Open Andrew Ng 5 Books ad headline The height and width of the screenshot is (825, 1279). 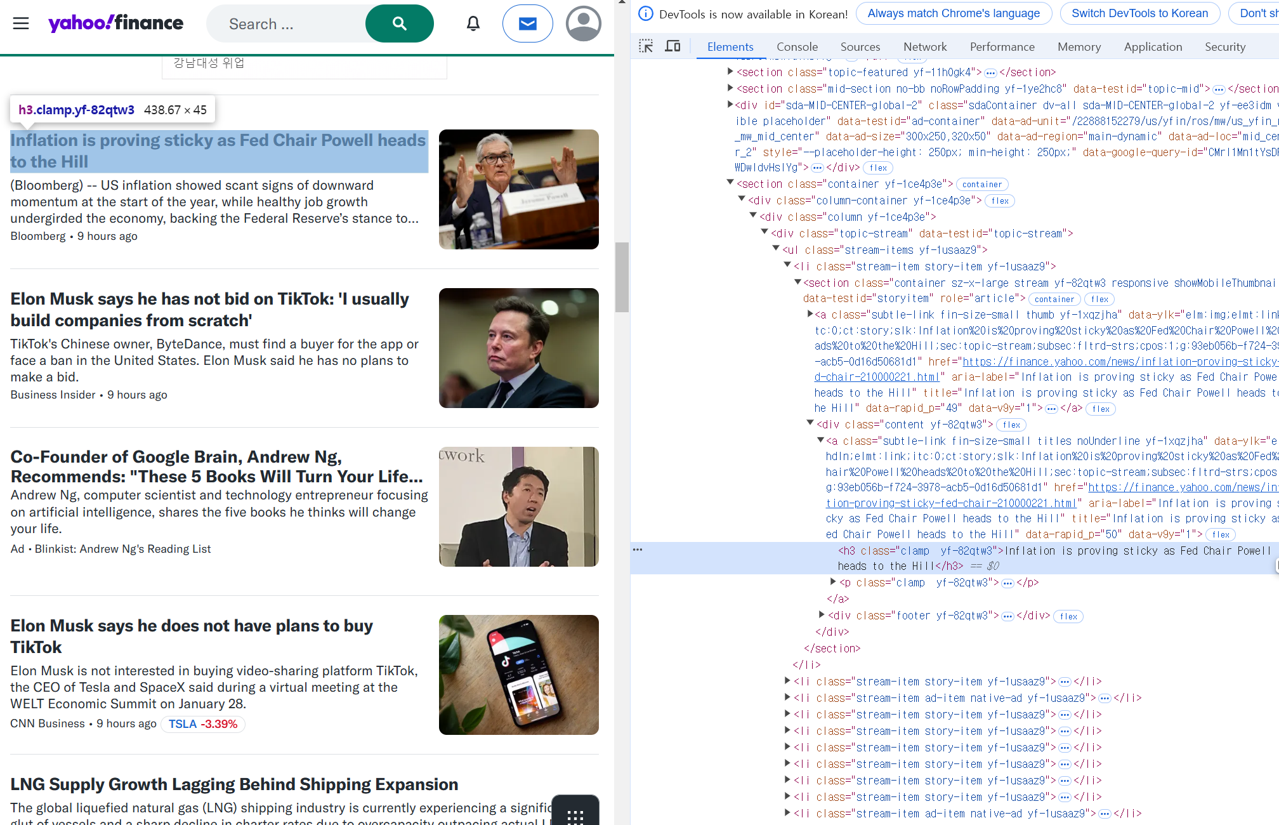pyautogui.click(x=217, y=466)
